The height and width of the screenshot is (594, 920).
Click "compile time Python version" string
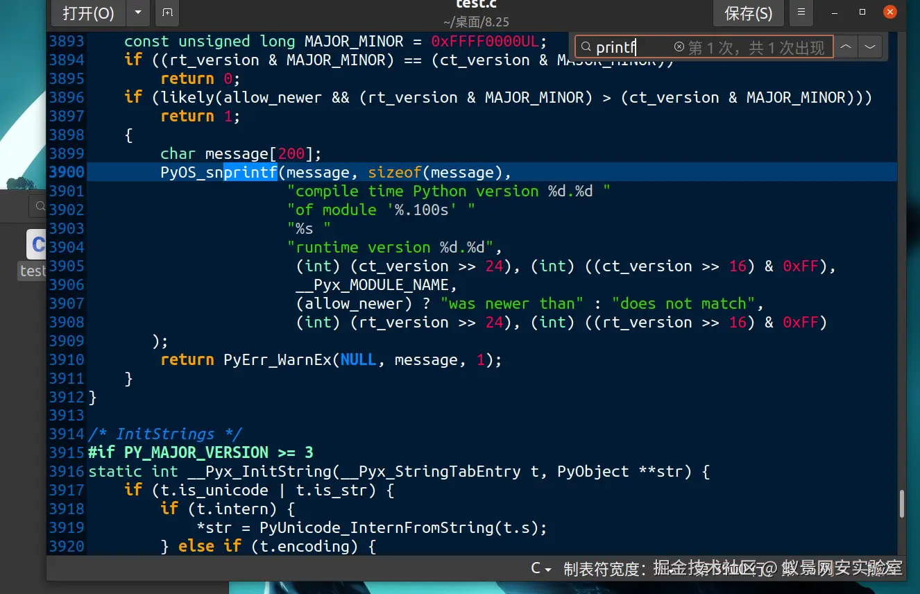[448, 191]
